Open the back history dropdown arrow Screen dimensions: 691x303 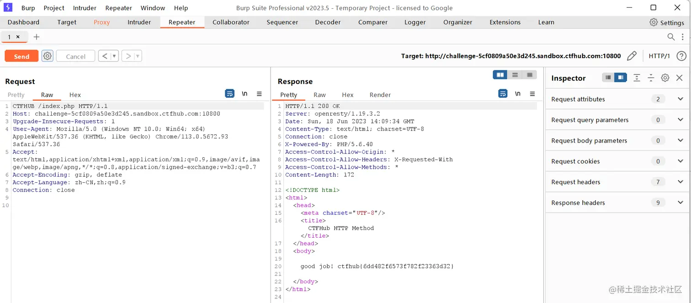114,56
